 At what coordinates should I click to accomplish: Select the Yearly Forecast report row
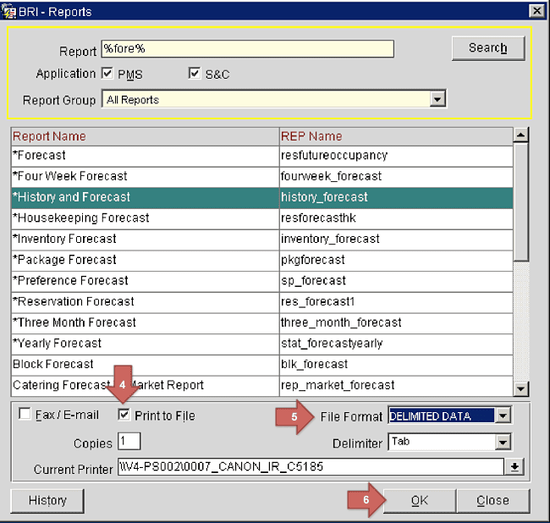point(145,344)
